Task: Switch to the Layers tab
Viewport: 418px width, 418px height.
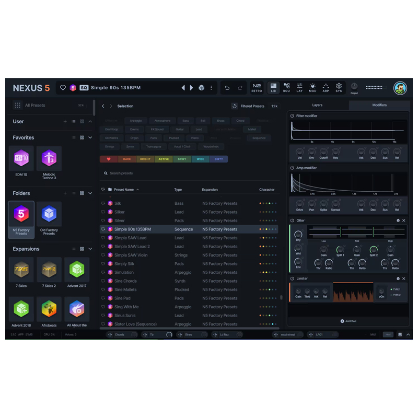Action: pos(317,105)
